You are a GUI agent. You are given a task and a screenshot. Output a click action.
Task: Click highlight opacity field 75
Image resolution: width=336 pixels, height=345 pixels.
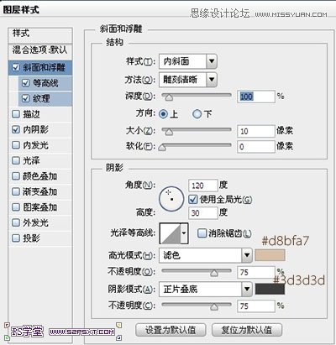256,272
